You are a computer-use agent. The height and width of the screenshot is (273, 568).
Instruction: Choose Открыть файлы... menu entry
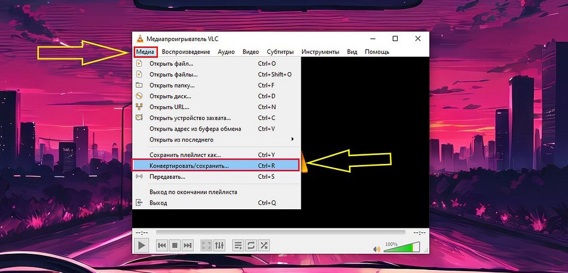(x=216, y=75)
